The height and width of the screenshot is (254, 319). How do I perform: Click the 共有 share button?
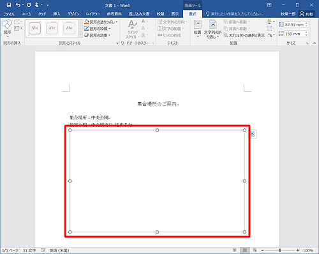[x=306, y=14]
